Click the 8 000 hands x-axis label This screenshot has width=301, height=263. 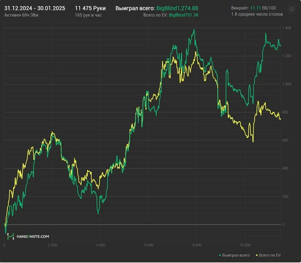(x=197, y=245)
